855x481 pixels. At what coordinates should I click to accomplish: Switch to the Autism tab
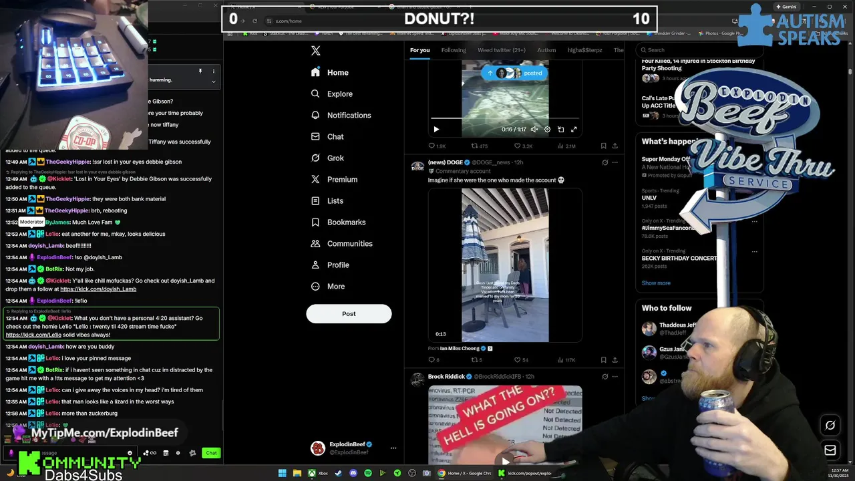tap(546, 50)
